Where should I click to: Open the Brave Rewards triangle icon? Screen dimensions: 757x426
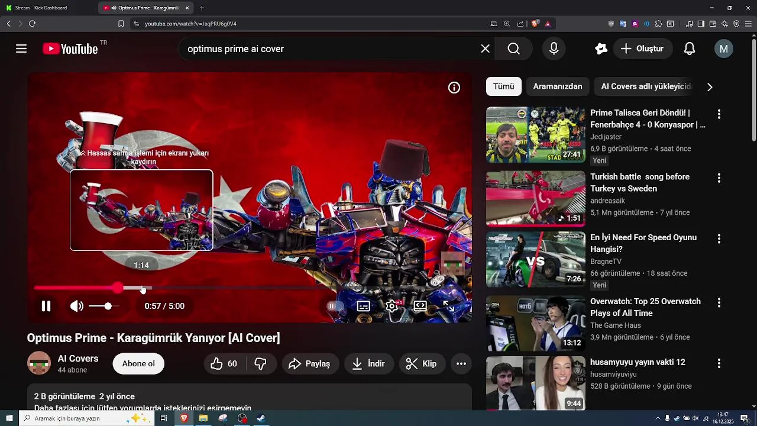tap(548, 24)
